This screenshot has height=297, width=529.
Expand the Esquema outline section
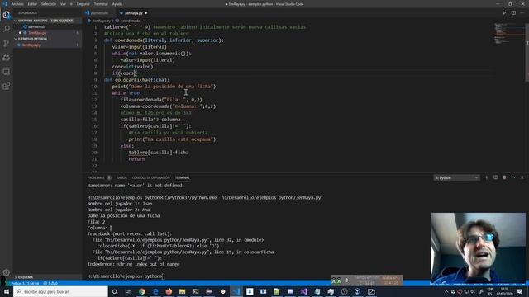click(47, 277)
